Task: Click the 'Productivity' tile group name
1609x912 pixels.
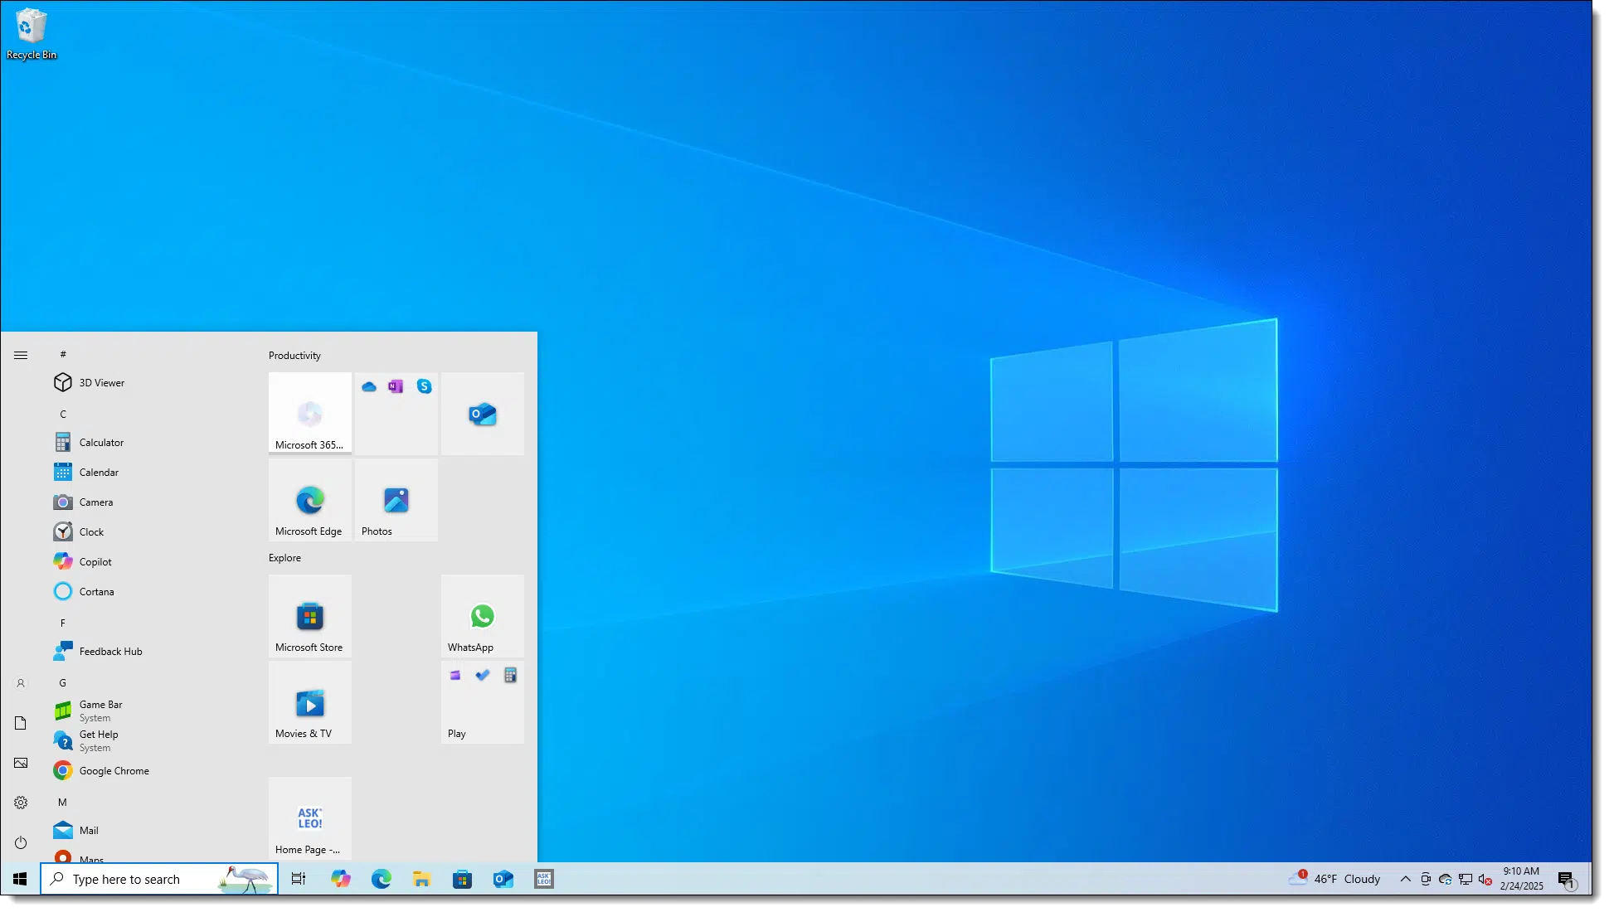Action: (x=294, y=356)
